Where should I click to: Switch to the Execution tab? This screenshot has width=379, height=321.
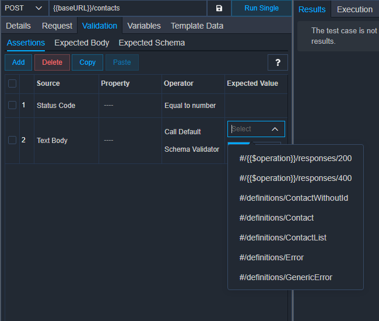click(x=355, y=9)
